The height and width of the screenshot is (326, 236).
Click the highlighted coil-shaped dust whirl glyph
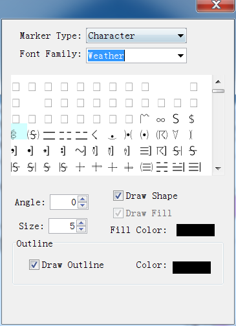14,135
